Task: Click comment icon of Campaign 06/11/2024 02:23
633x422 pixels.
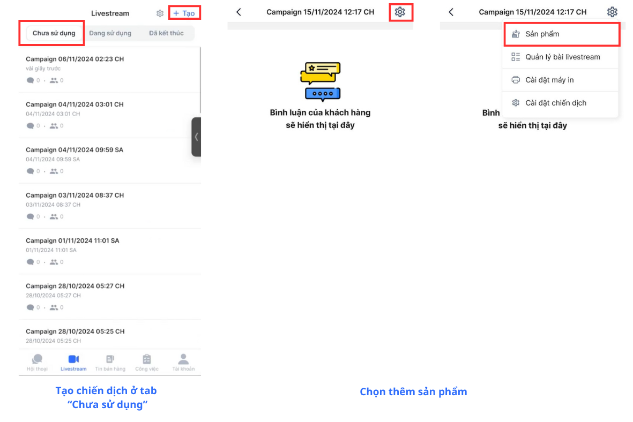Action: pyautogui.click(x=30, y=80)
